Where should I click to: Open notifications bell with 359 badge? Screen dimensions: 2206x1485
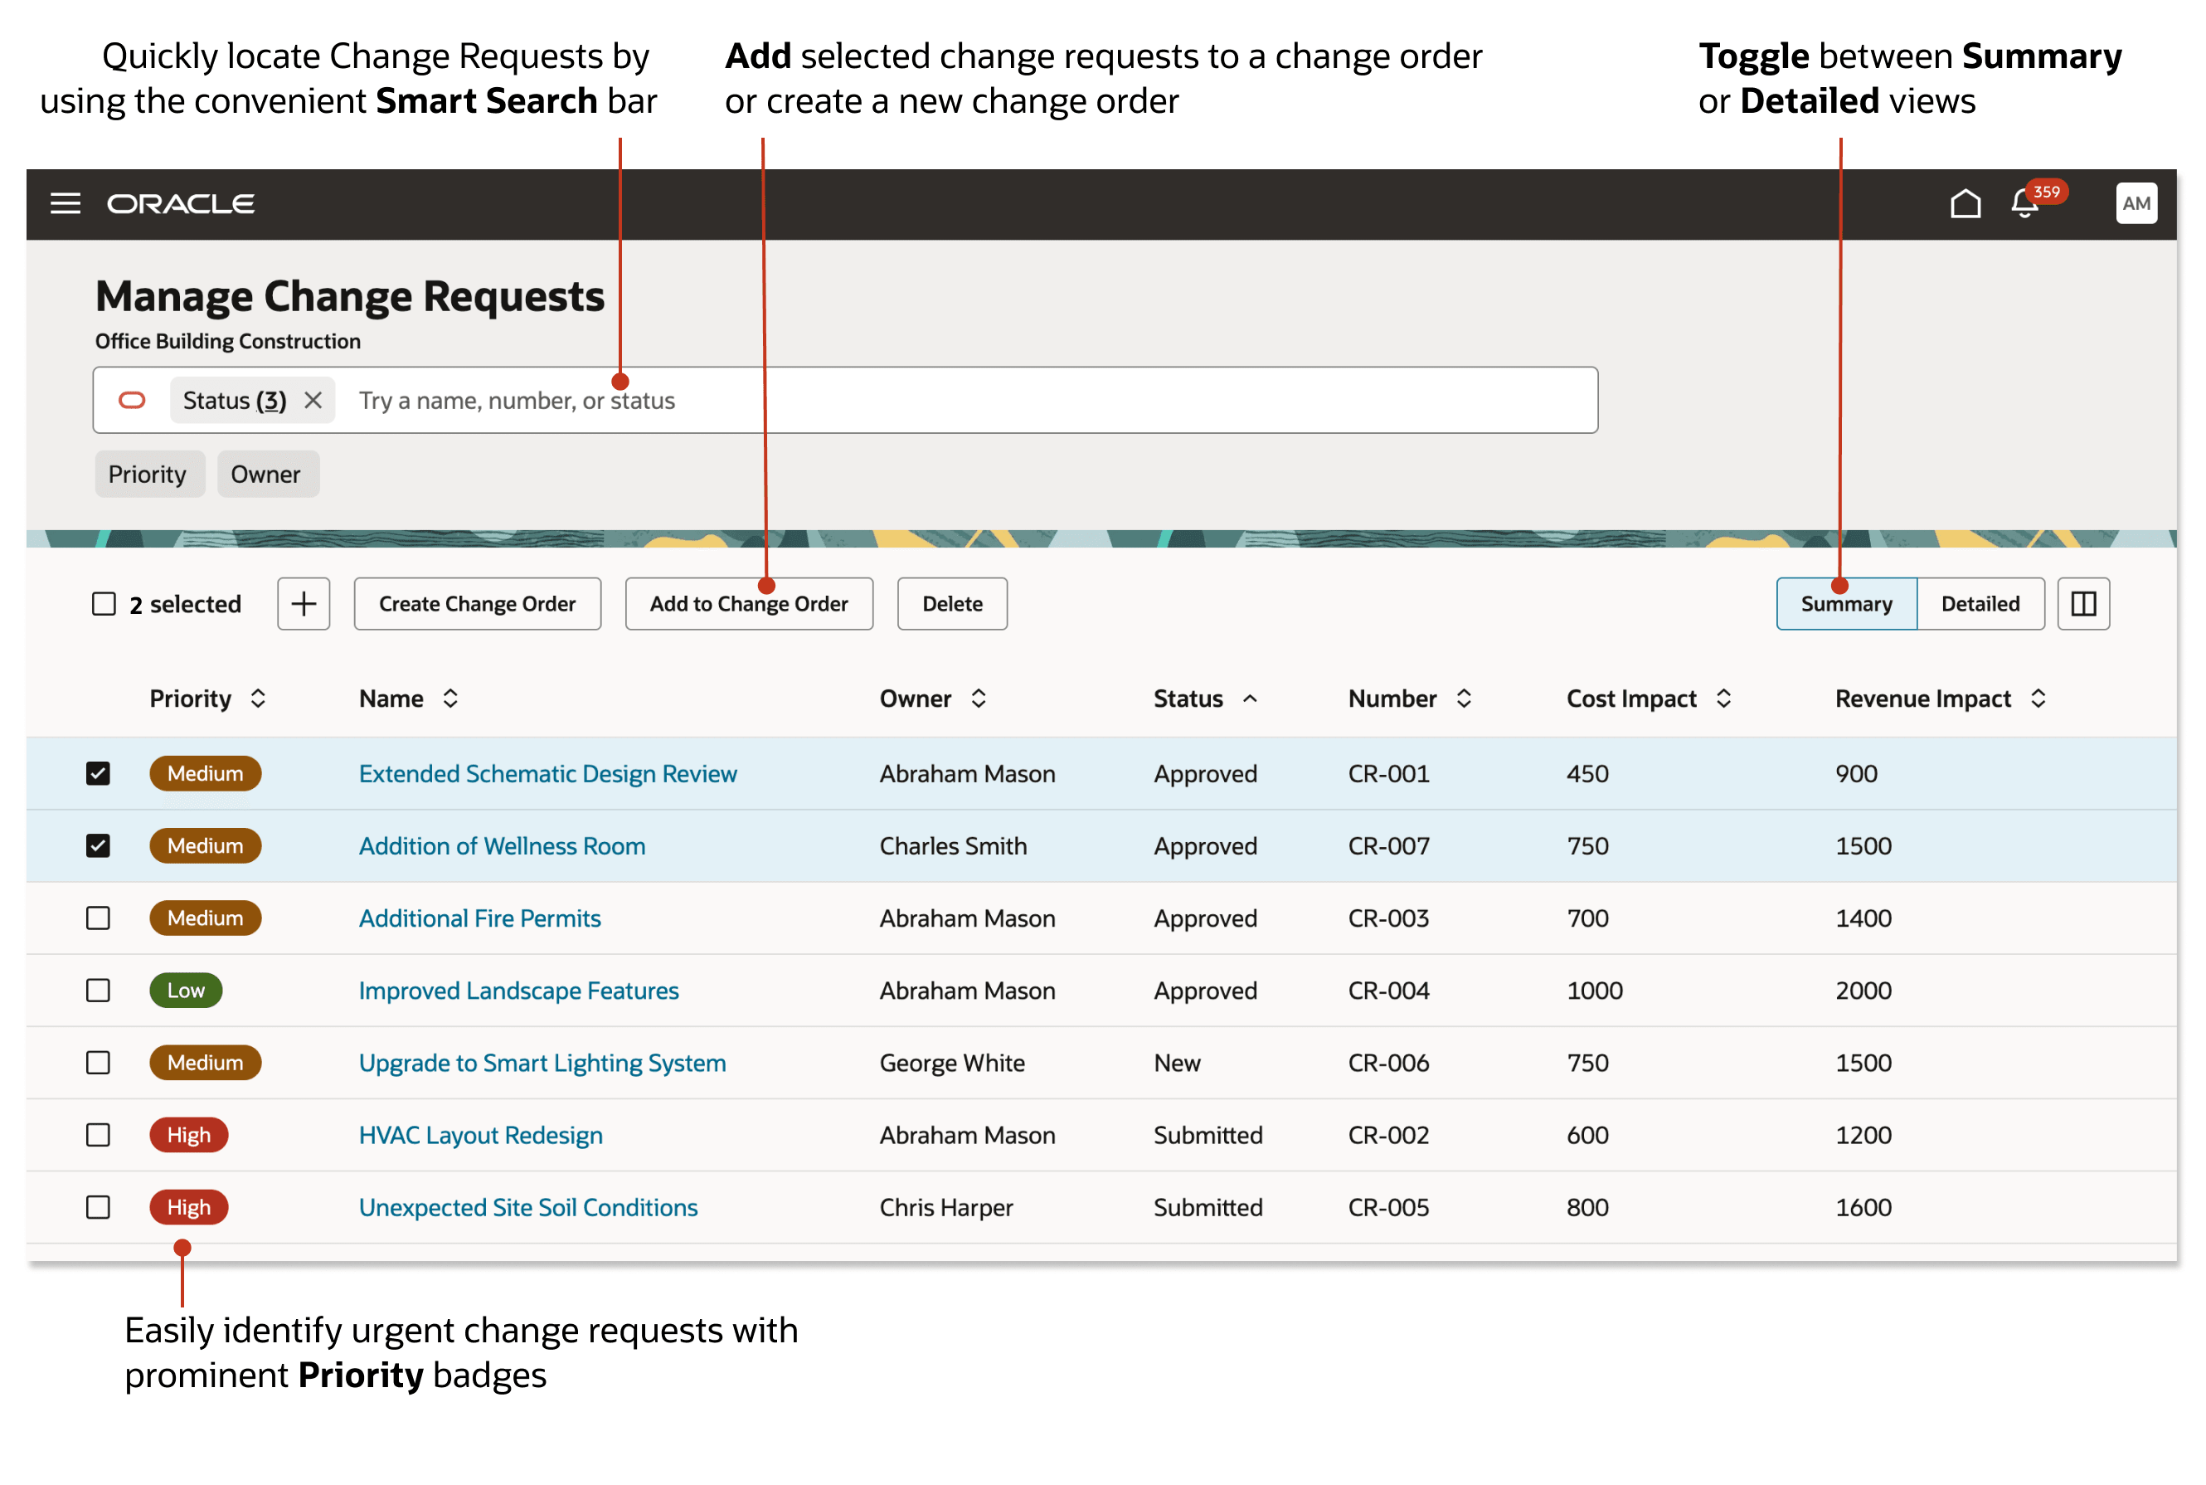pyautogui.click(x=2024, y=203)
